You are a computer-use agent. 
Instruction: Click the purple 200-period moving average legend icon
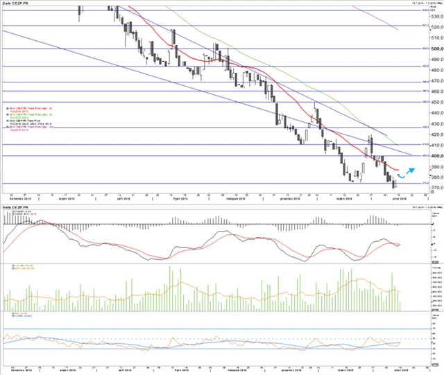(8, 127)
